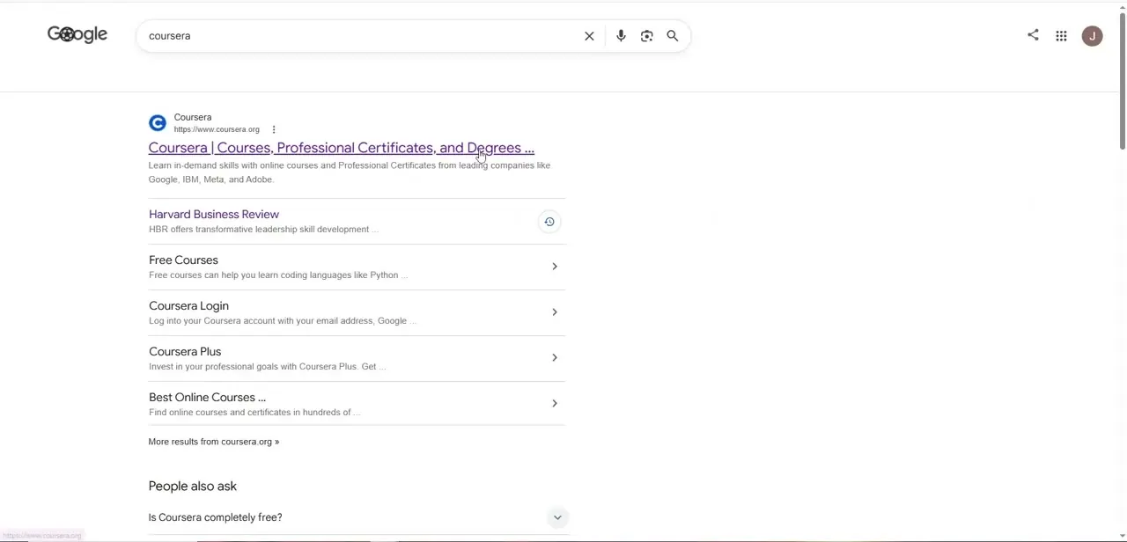Open the Harvard Business Review sitelink
This screenshot has height=542, width=1127.
tap(214, 214)
